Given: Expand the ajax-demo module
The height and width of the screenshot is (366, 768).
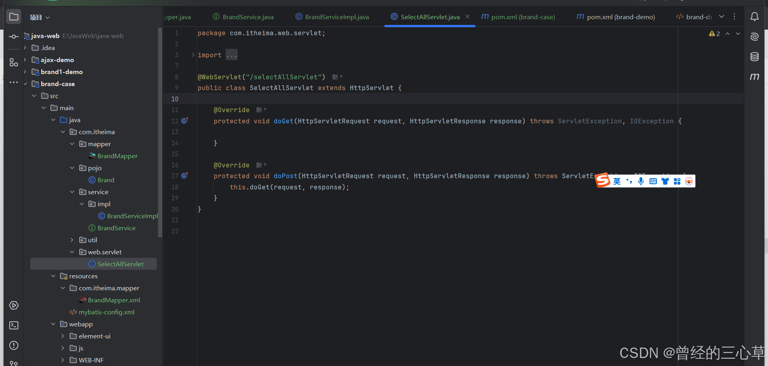Looking at the screenshot, I should point(25,60).
